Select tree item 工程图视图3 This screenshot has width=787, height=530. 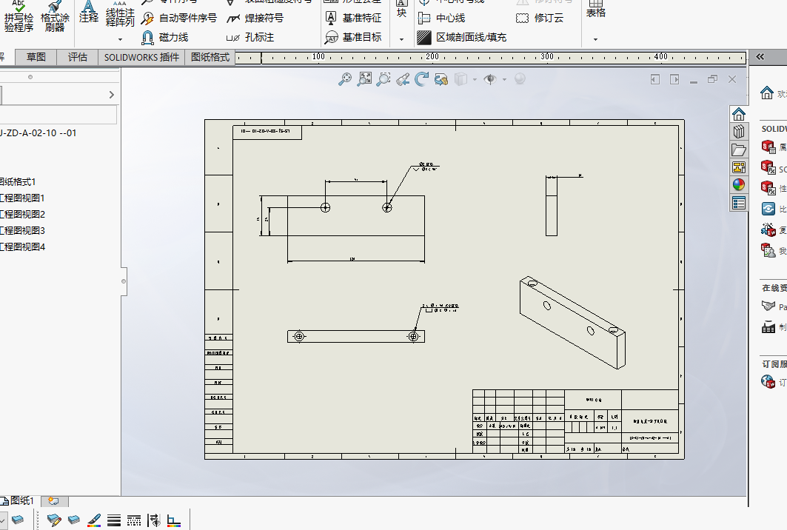pos(22,230)
